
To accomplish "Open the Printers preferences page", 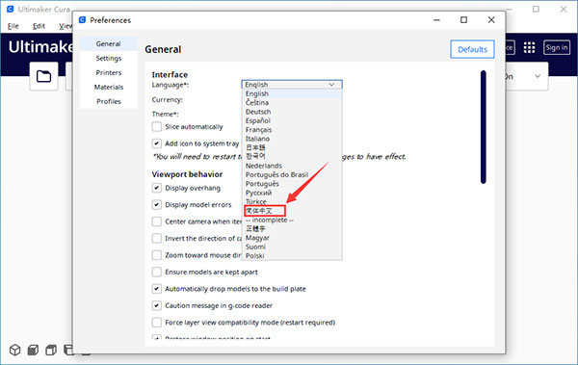I will pyautogui.click(x=108, y=72).
